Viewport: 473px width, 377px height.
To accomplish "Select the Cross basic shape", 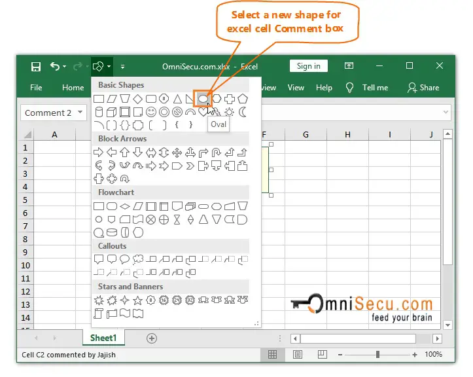I will 229,99.
